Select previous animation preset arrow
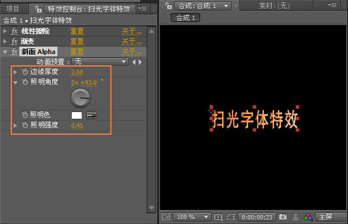 pyautogui.click(x=134, y=62)
